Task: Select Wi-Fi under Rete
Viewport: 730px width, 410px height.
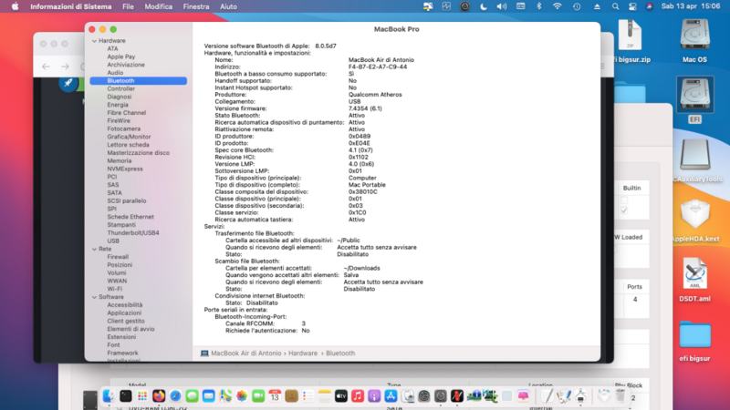Action: pyautogui.click(x=115, y=289)
